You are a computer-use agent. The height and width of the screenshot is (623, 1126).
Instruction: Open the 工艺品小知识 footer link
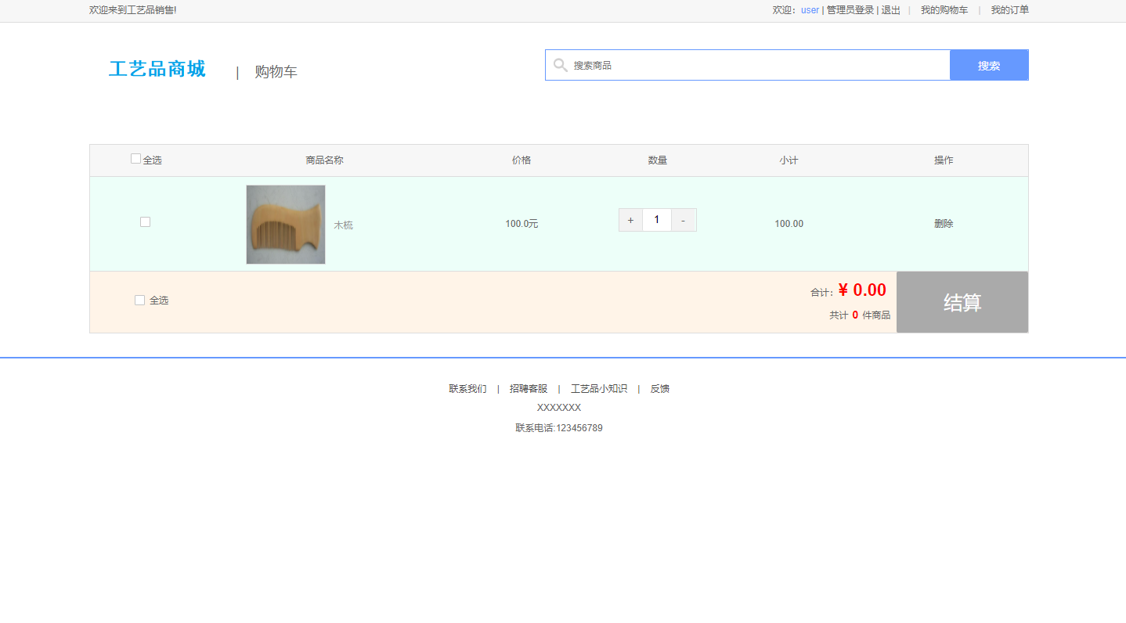599,388
